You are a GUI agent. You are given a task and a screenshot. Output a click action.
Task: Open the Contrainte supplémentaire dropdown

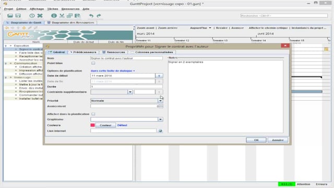pyautogui.click(x=130, y=92)
